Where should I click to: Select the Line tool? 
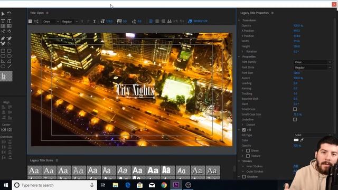tap(9, 66)
